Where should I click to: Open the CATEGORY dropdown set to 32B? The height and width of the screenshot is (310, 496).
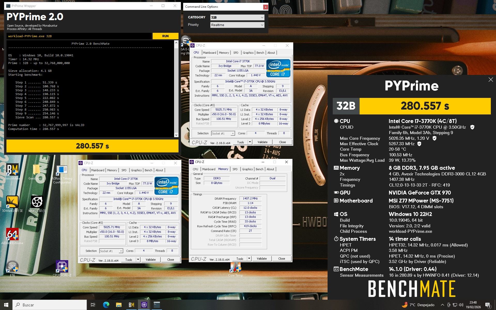click(237, 17)
